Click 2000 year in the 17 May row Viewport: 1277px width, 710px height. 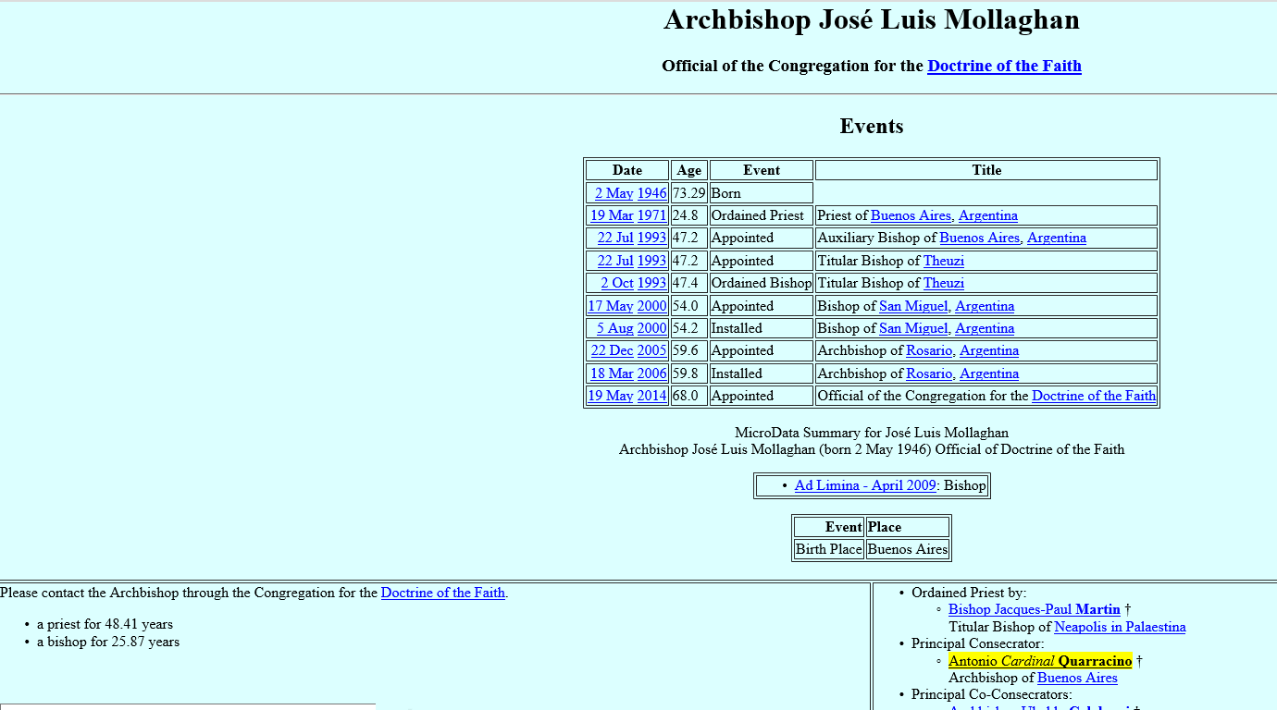click(651, 306)
